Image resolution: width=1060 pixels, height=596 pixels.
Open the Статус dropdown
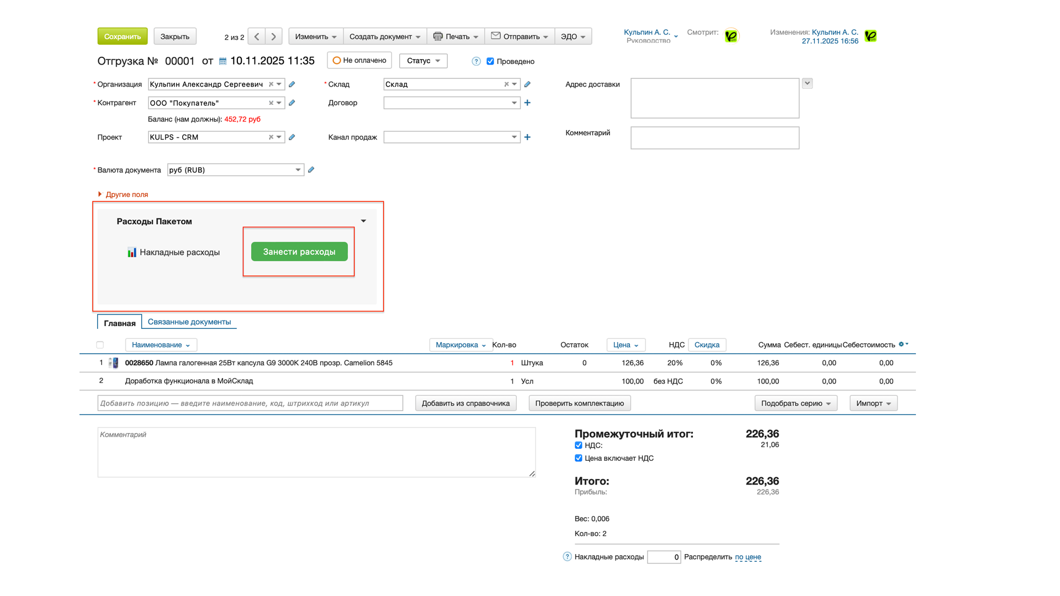tap(423, 61)
